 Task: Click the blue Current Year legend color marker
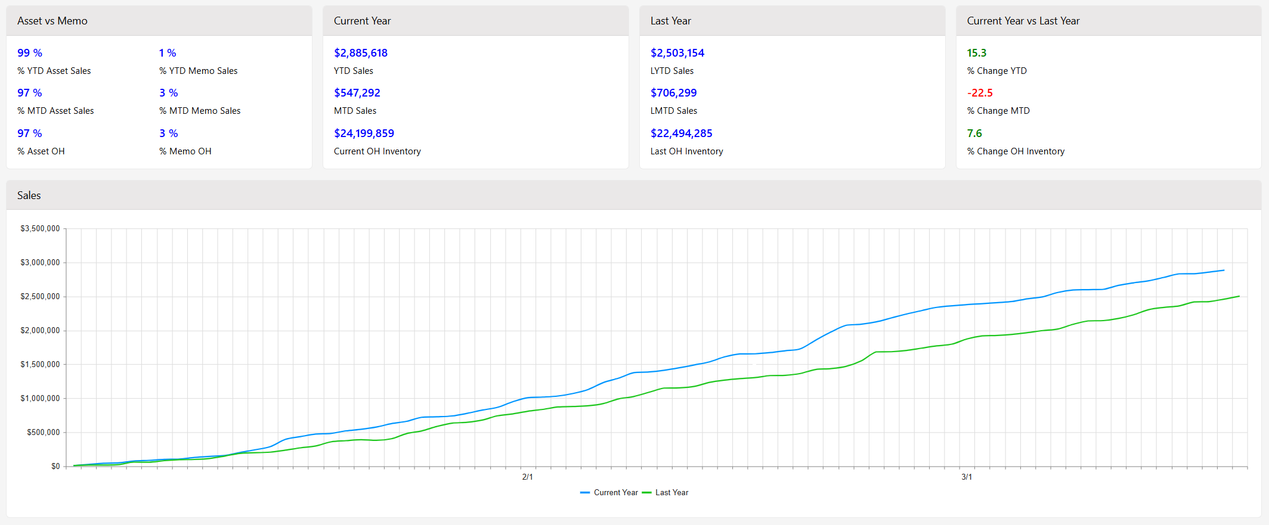(x=585, y=493)
